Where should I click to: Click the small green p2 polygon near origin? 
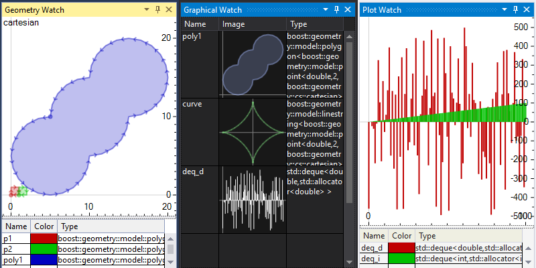[x=23, y=192]
